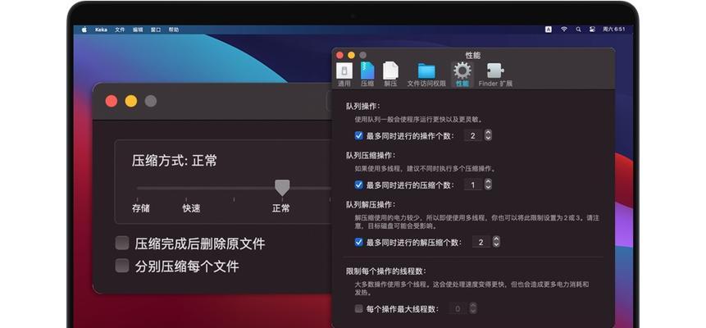Open the 窗口 menu in menu bar
Image resolution: width=706 pixels, height=328 pixels.
click(x=156, y=30)
